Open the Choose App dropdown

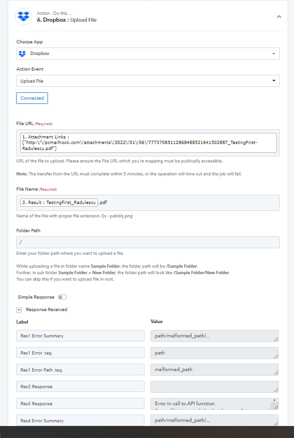(x=148, y=54)
